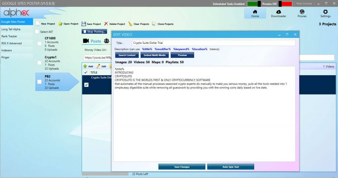The width and height of the screenshot is (338, 178).
Task: Open RSS X Advanced in sidebar
Action: click(17, 43)
